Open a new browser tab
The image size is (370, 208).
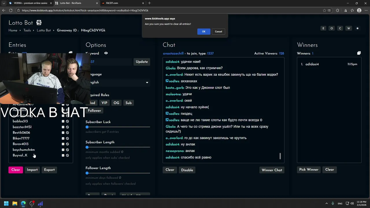coord(149,3)
